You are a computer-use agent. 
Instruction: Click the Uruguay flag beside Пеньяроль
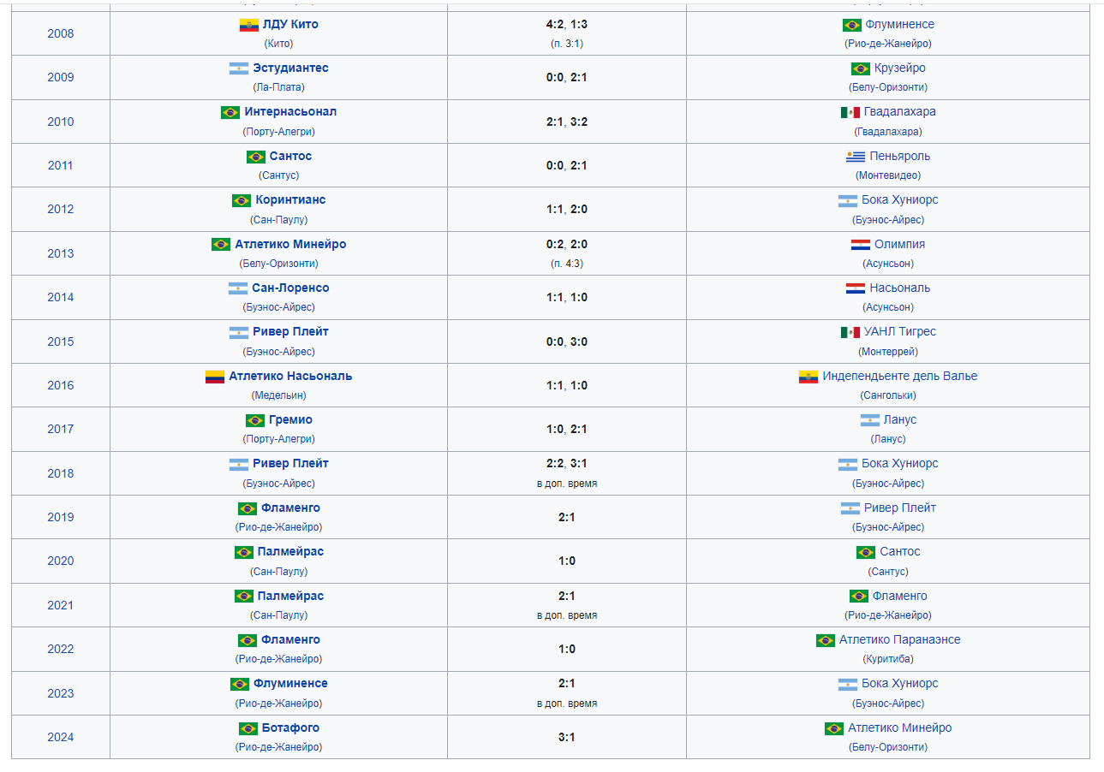pyautogui.click(x=856, y=157)
